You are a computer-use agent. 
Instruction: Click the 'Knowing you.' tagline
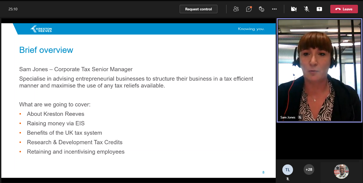251,29
